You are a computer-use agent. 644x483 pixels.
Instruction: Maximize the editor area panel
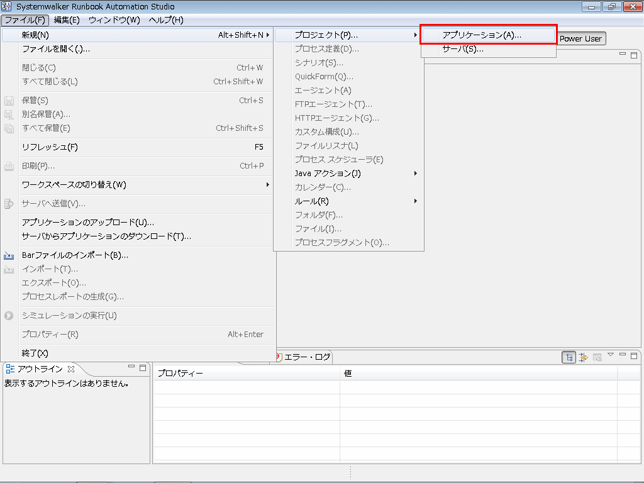tap(634, 55)
